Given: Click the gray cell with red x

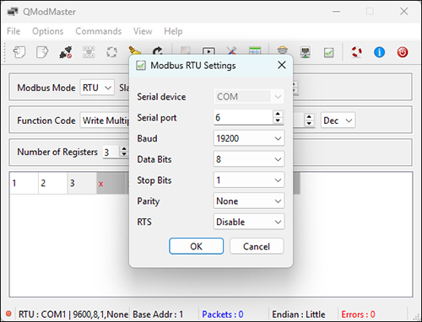Looking at the screenshot, I should [x=111, y=183].
